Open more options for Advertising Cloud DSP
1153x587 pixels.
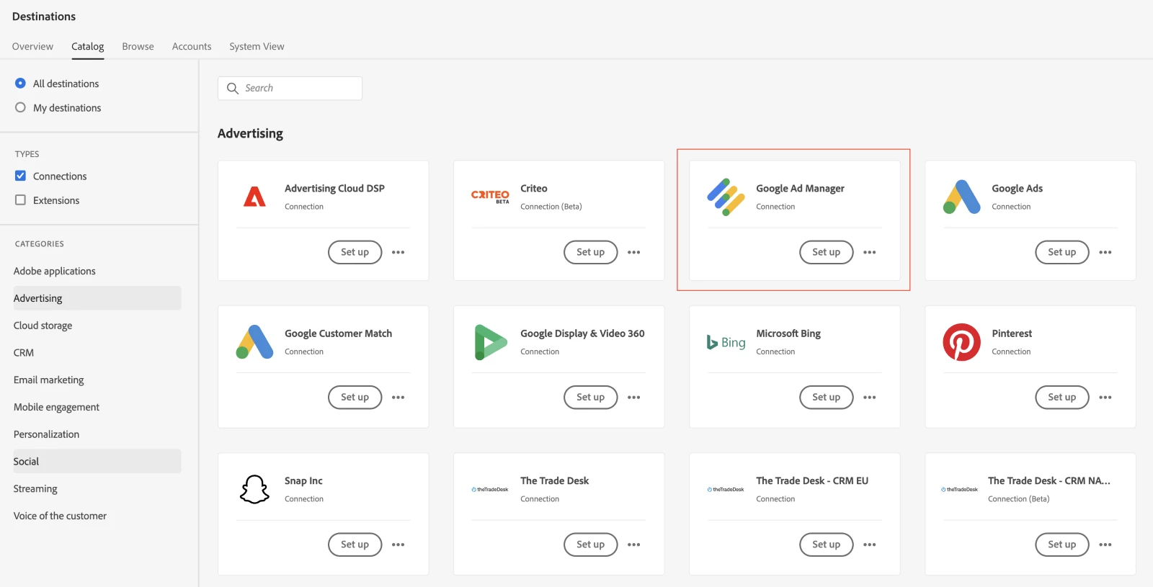[x=399, y=252]
